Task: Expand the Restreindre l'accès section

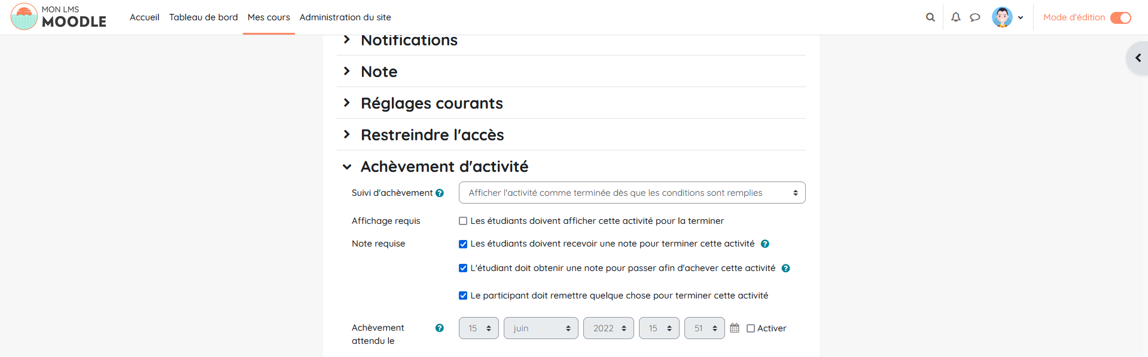Action: point(433,135)
